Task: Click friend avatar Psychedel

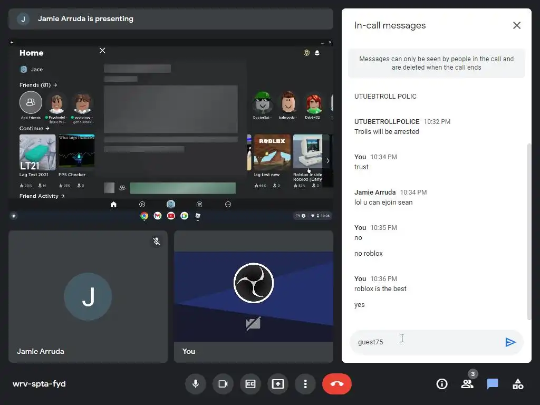Action: (56, 102)
